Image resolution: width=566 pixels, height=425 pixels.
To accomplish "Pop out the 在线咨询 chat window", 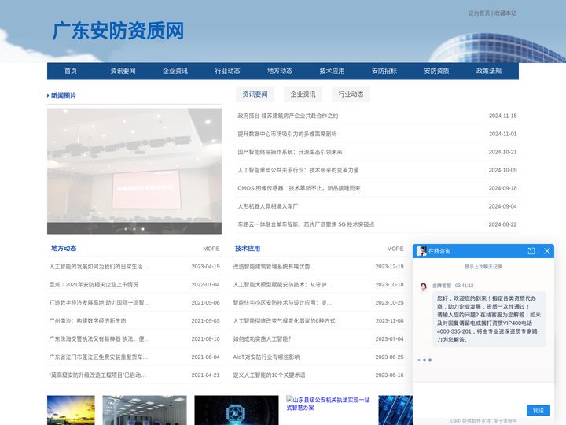I will [x=531, y=251].
